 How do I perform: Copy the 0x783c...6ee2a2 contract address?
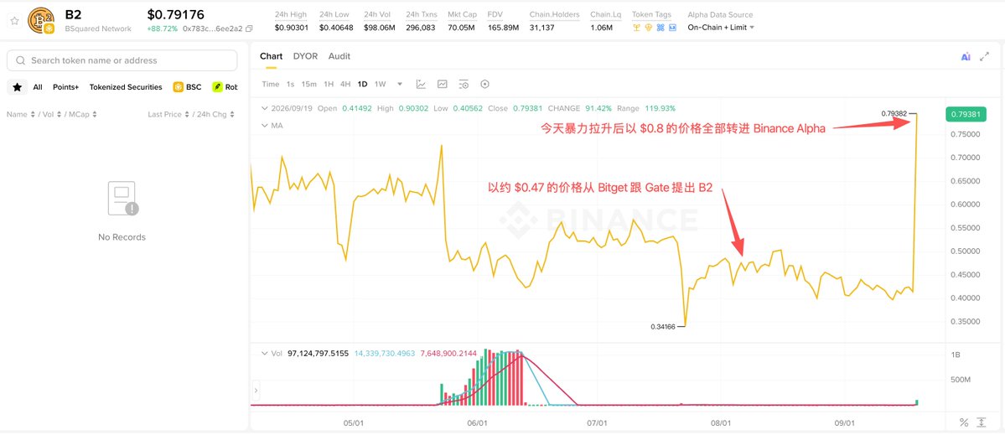click(x=249, y=28)
